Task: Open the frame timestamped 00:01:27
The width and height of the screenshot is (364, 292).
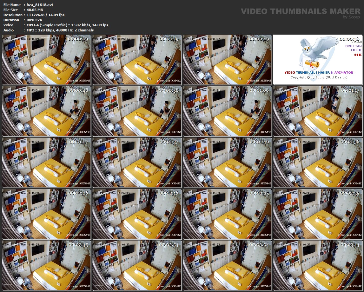Action: click(x=46, y=163)
